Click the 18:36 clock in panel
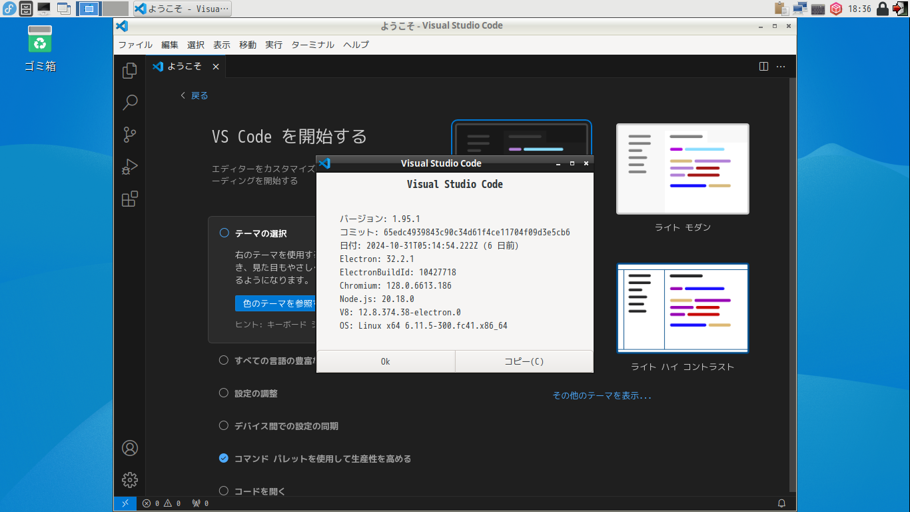 click(x=859, y=9)
